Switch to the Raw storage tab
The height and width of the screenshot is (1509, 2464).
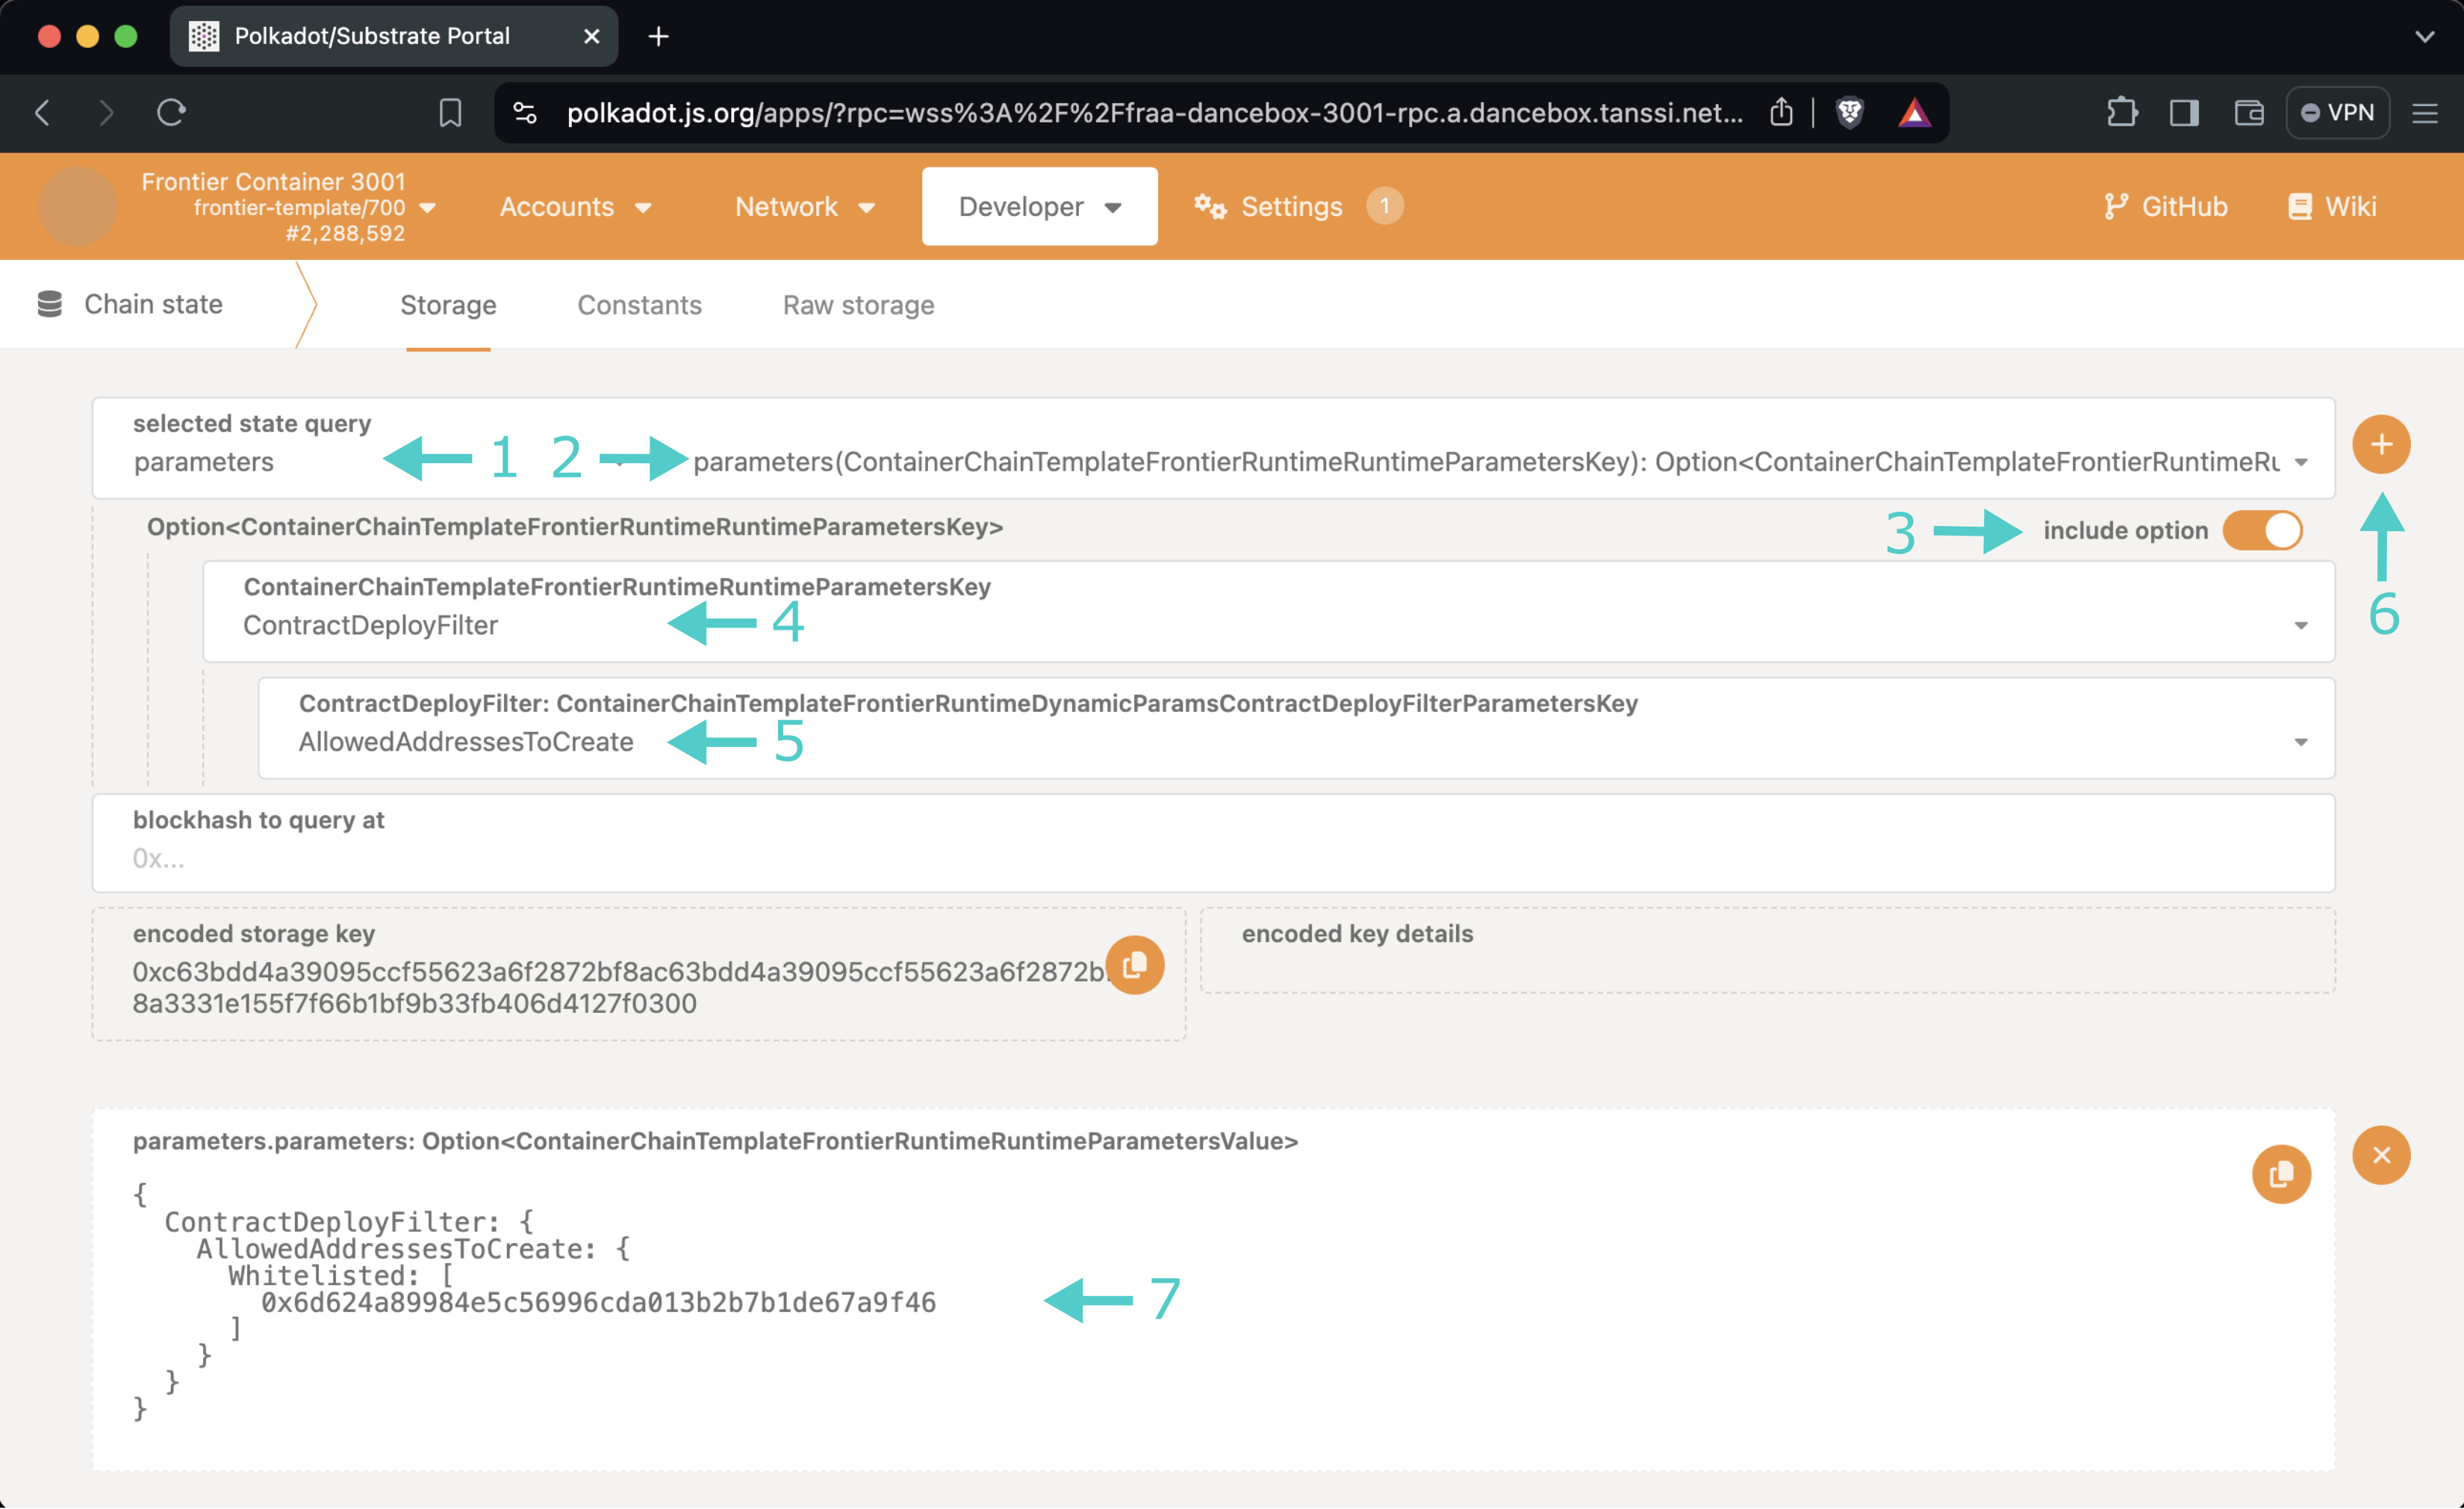coord(858,306)
